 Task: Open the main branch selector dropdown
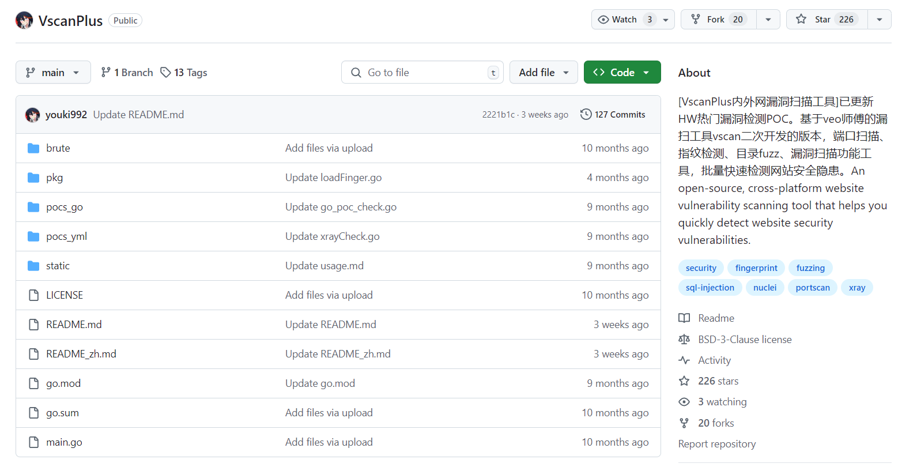tap(53, 72)
